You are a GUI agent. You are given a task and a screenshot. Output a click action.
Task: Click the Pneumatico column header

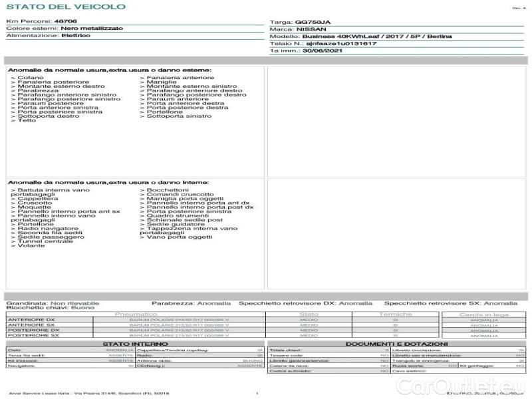136,314
